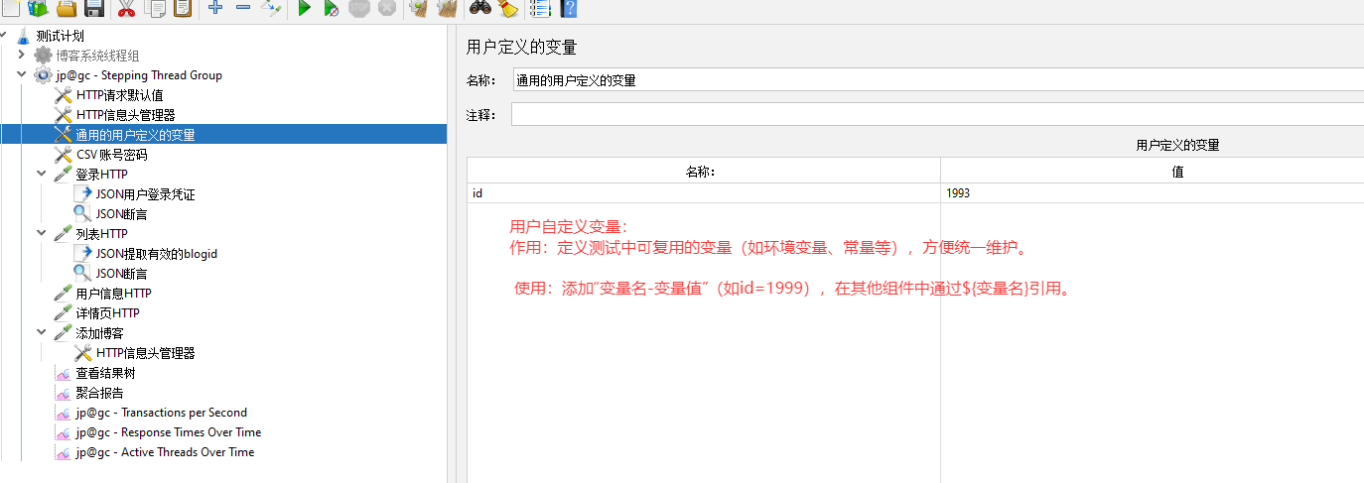Image resolution: width=1364 pixels, height=483 pixels.
Task: Select the 添加博客 sampler
Action: (x=99, y=333)
